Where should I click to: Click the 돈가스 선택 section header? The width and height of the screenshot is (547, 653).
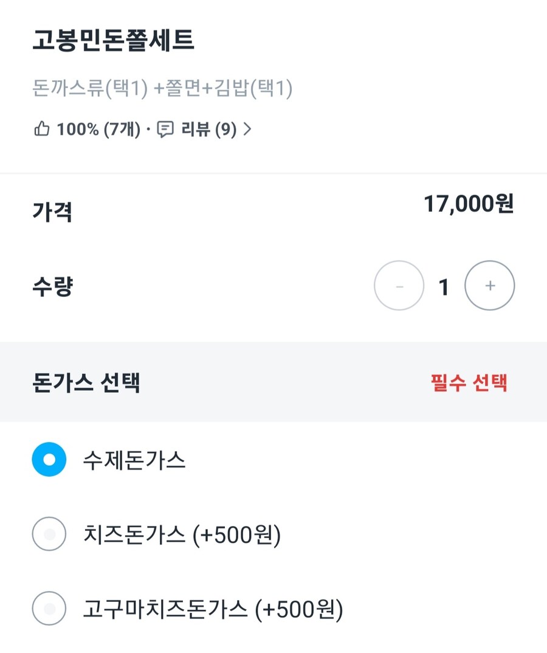86,382
